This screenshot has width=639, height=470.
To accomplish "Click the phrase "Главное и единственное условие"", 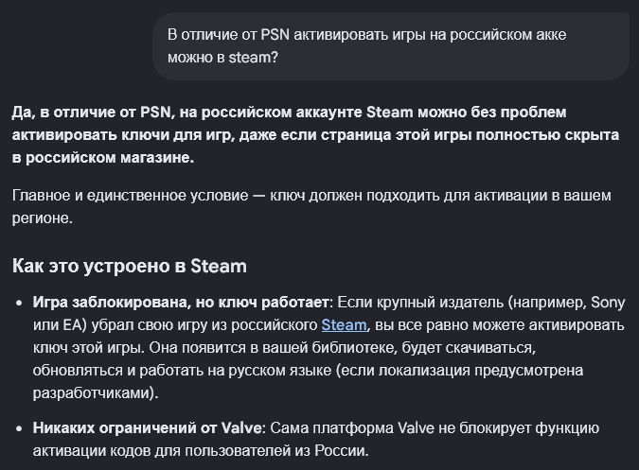I will pos(130,196).
